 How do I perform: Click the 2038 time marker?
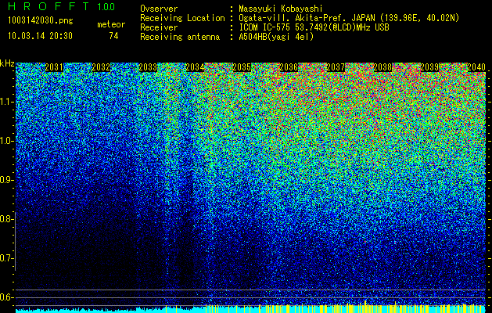click(x=382, y=67)
